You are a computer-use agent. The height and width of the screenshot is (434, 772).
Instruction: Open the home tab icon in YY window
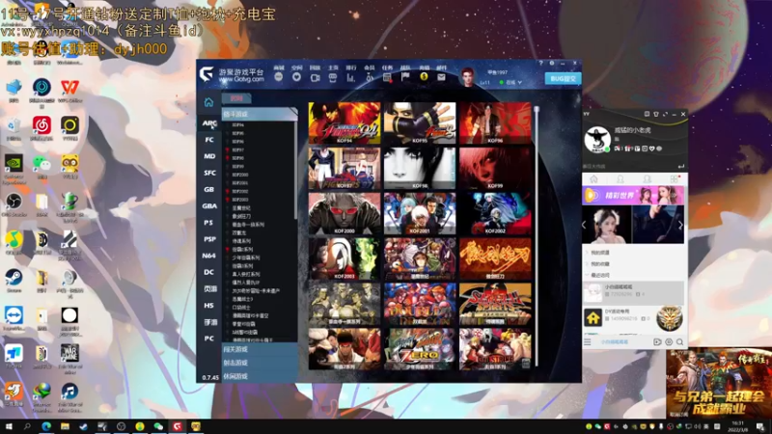tap(593, 179)
